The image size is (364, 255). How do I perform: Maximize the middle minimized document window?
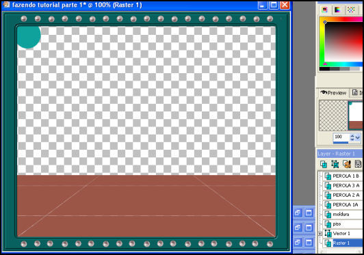(x=309, y=228)
